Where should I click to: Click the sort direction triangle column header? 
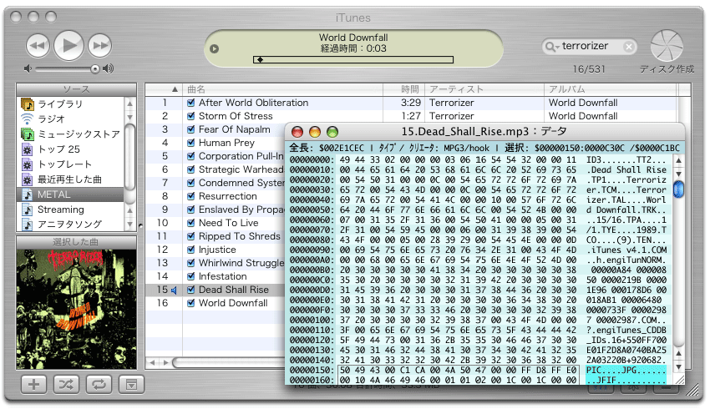pyautogui.click(x=175, y=89)
